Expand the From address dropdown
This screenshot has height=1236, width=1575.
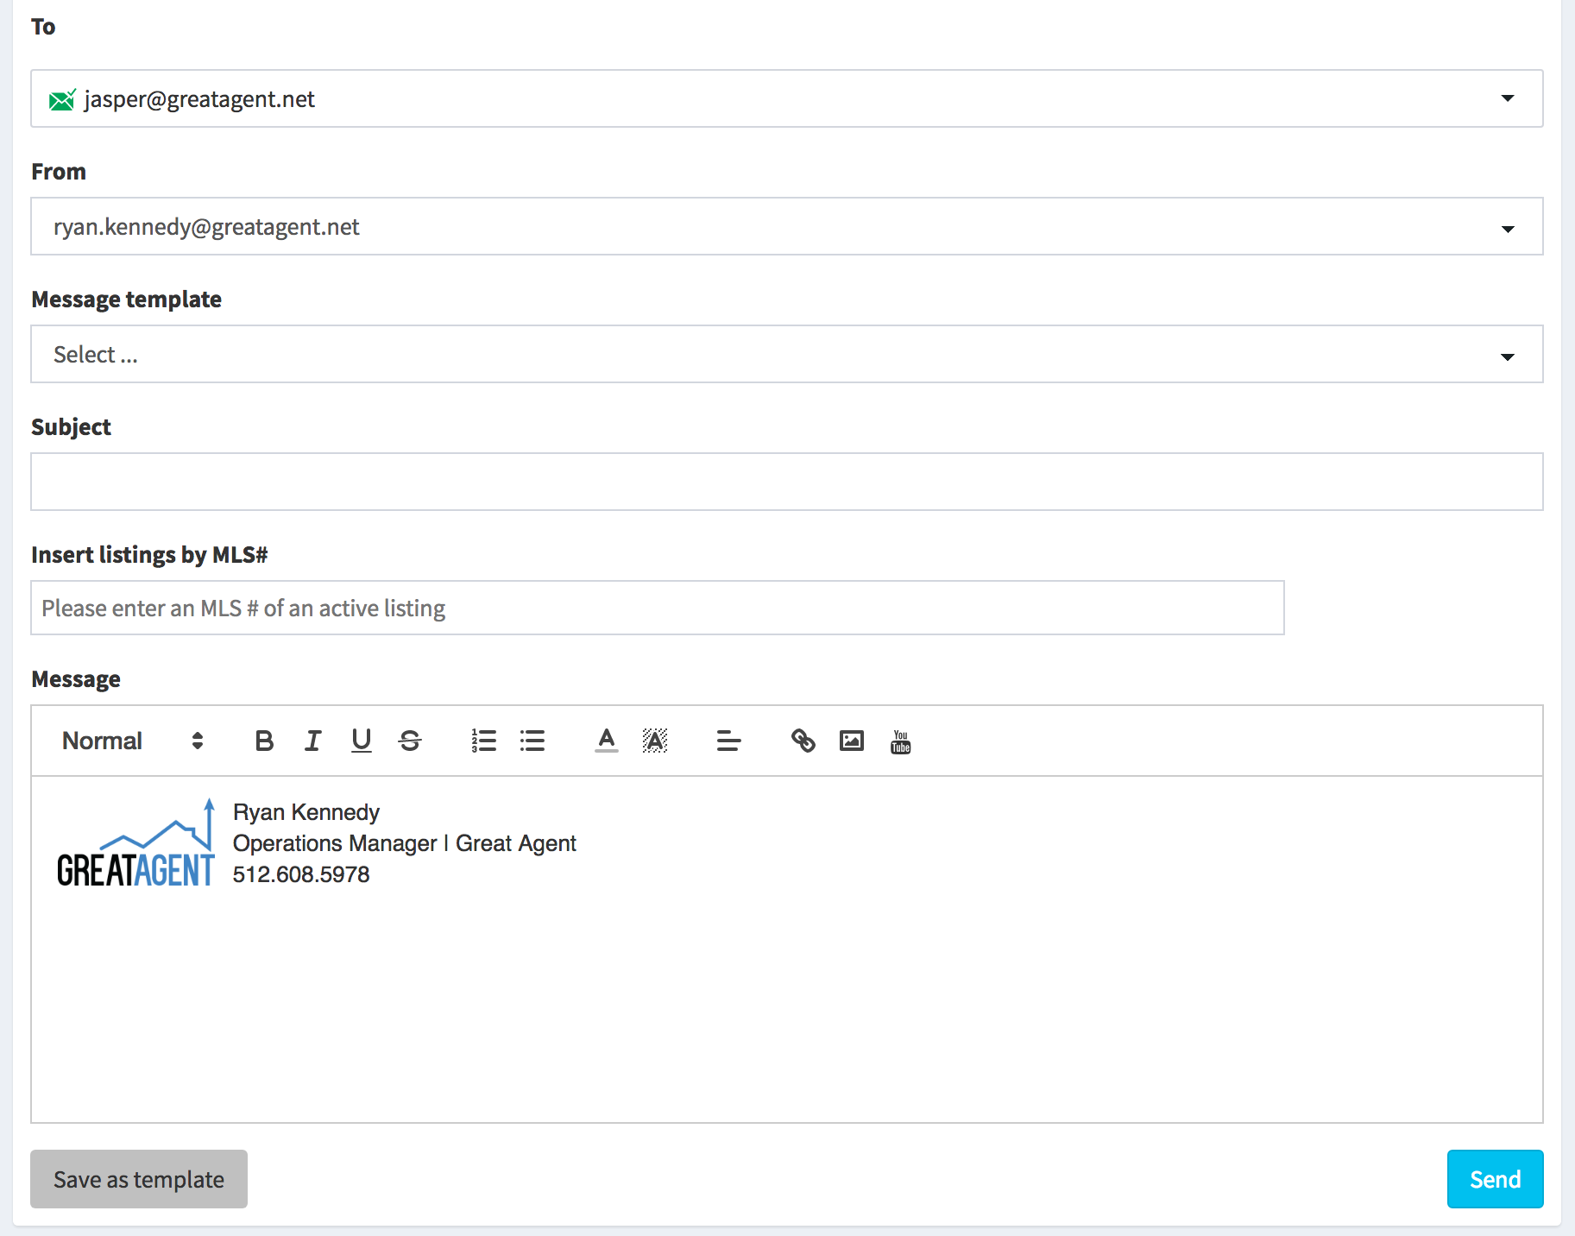tap(1507, 227)
